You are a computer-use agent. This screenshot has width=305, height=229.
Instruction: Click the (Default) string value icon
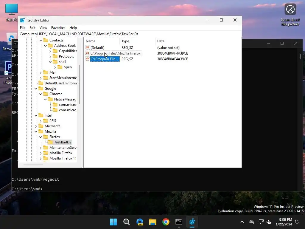88,47
